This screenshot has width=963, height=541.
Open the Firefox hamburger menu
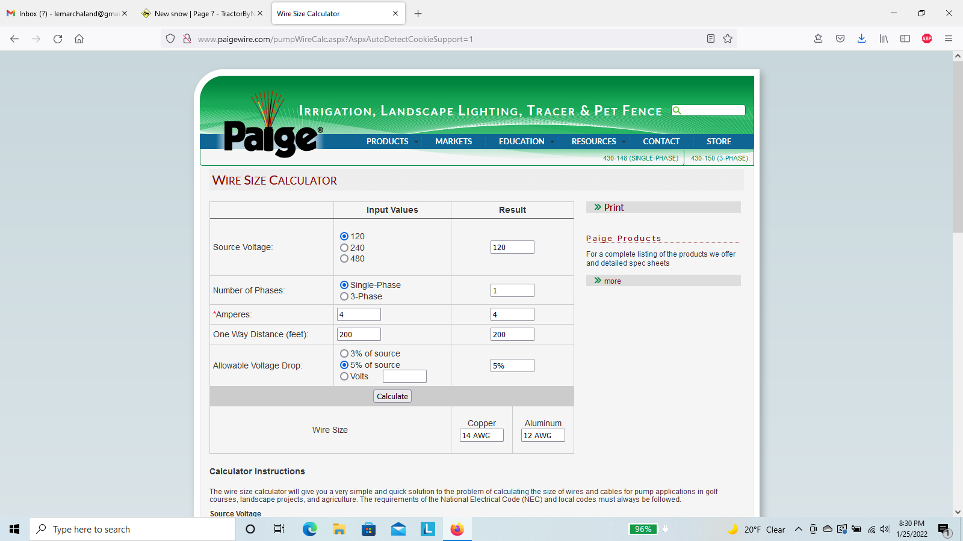pyautogui.click(x=949, y=39)
